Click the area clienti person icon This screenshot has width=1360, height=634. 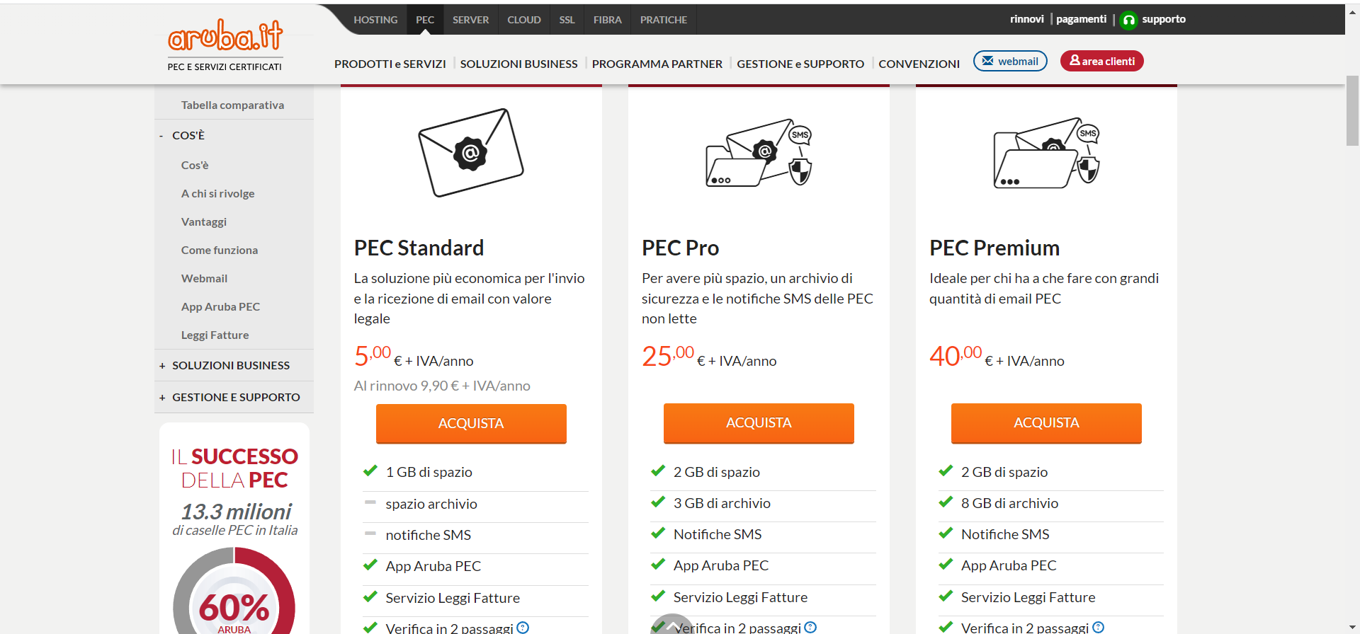(x=1075, y=61)
